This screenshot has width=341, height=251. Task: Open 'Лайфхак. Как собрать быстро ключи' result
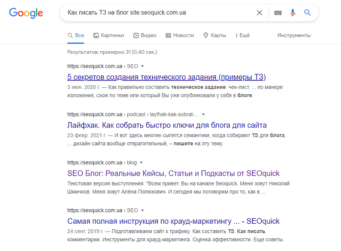pyautogui.click(x=167, y=125)
